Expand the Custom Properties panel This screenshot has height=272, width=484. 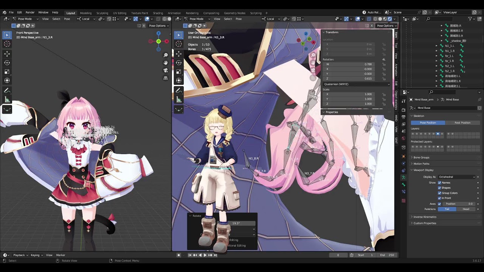pos(425,223)
